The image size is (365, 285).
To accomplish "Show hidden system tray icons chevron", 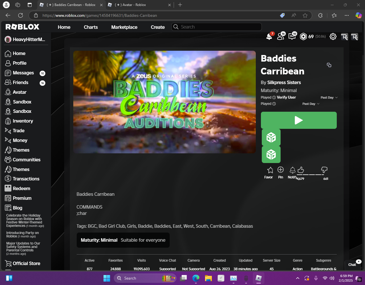I will click(298, 278).
